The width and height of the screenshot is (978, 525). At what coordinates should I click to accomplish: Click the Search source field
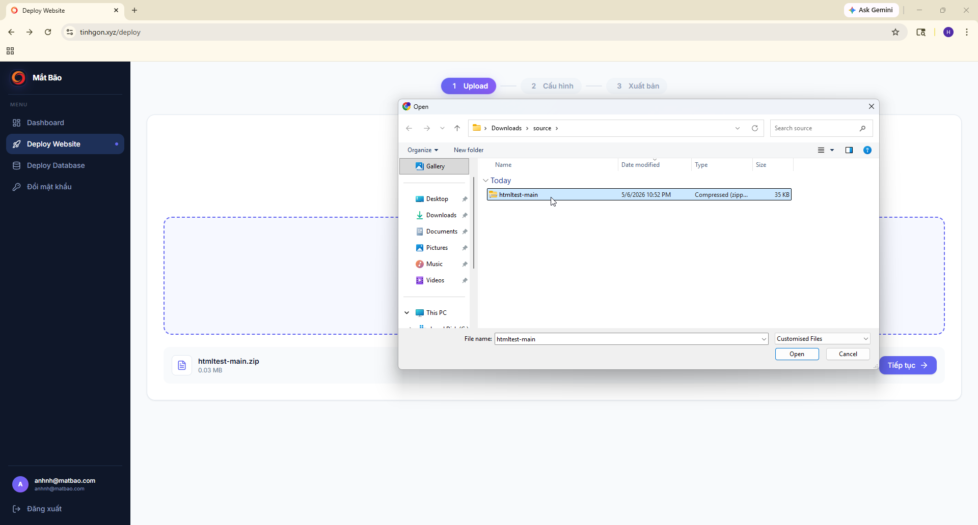point(816,128)
